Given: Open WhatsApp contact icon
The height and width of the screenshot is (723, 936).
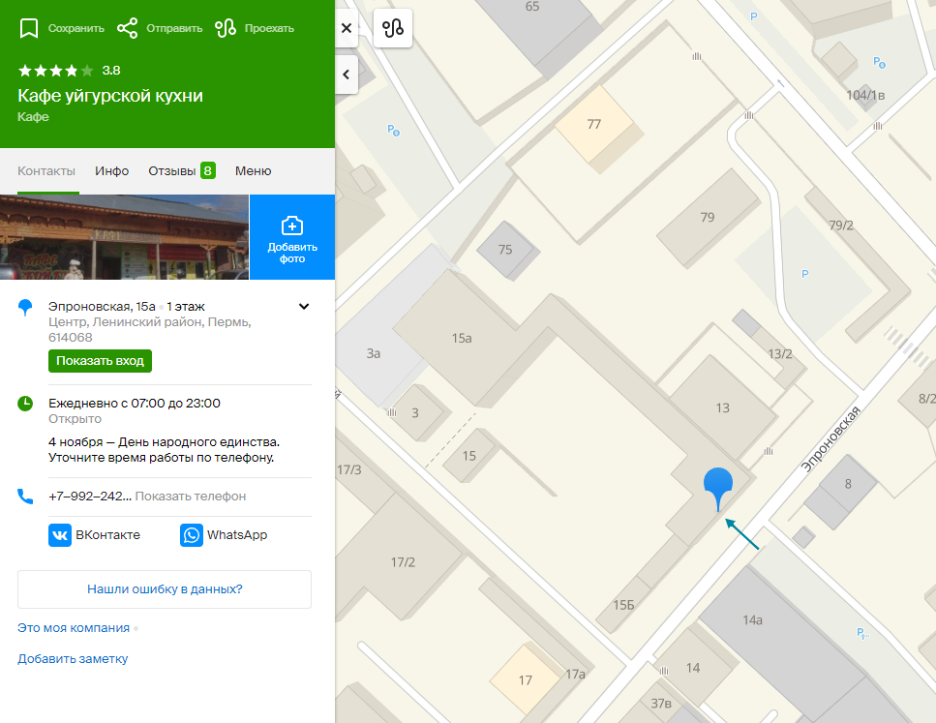Looking at the screenshot, I should 192,535.
